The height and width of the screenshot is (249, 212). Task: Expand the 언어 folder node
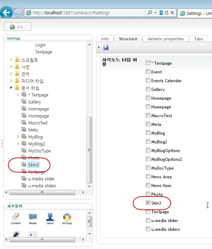point(11,74)
